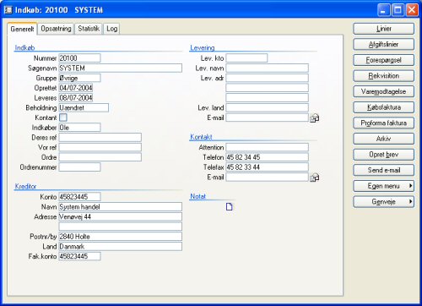Click the Attention input field
Image resolution: width=422 pixels, height=306 pixels.
point(268,147)
